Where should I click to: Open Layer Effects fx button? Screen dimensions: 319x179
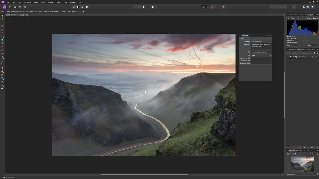coord(304,147)
